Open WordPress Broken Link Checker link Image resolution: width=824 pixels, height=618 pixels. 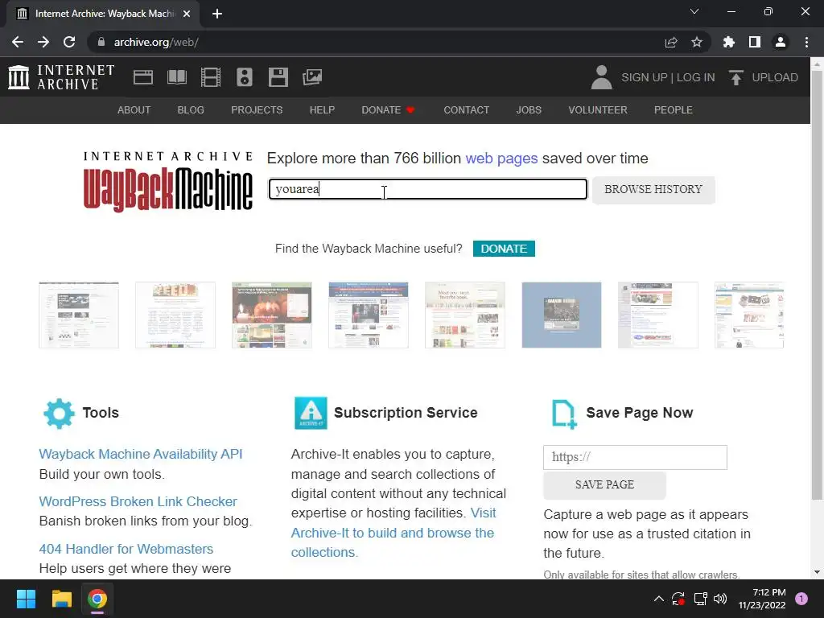(138, 501)
